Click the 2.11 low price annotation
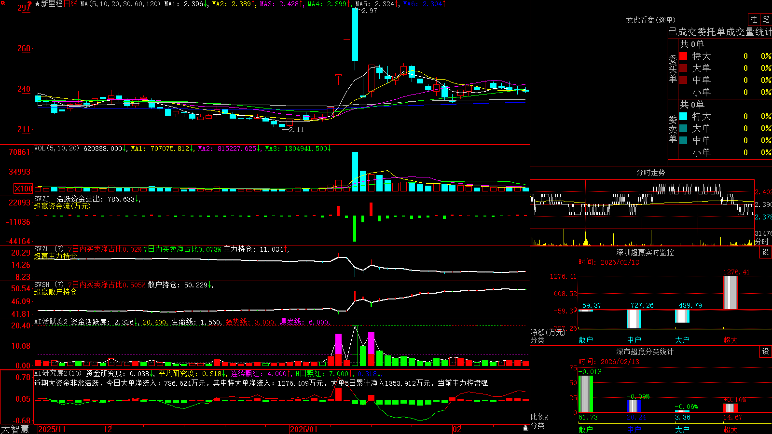This screenshot has height=434, width=772. (x=296, y=130)
